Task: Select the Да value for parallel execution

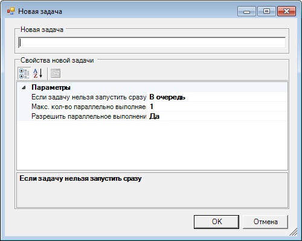Action: point(217,116)
